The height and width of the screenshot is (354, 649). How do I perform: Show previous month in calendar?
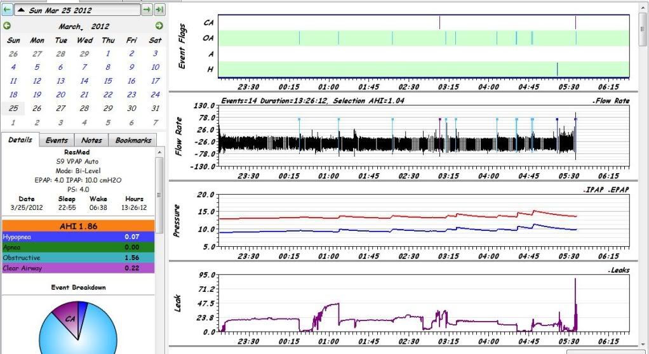click(x=7, y=26)
